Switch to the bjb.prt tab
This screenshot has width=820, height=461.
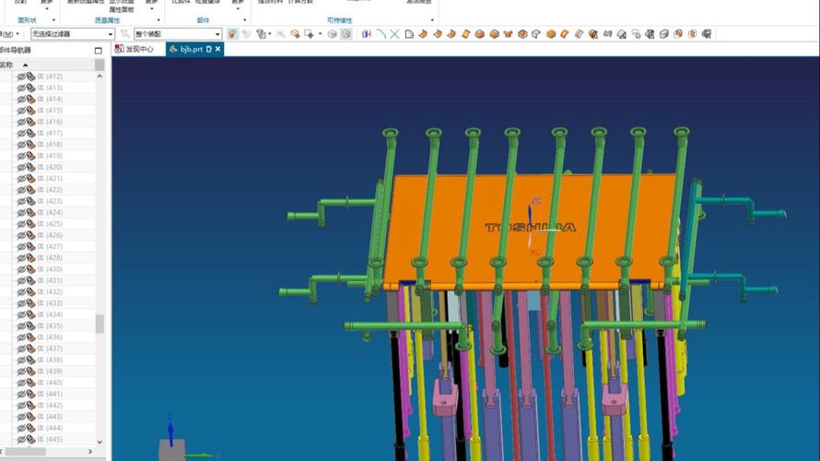pyautogui.click(x=189, y=49)
